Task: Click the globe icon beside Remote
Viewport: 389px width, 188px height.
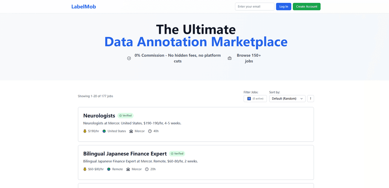Action: point(109,169)
